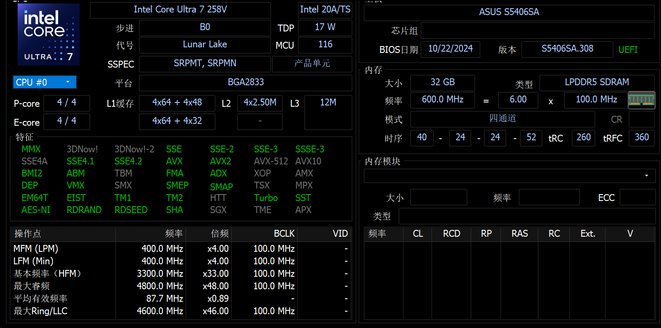
Task: Click the Lunar Lake codename field
Action: 205,45
